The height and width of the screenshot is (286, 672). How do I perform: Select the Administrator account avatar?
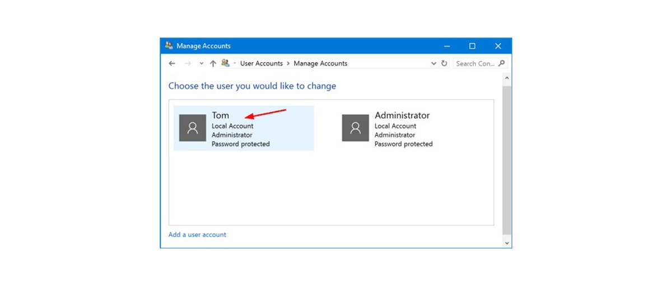click(356, 128)
